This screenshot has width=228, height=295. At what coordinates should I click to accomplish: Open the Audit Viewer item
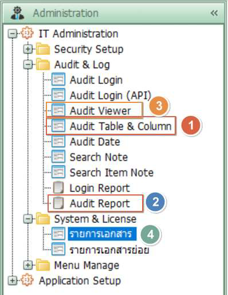[x=100, y=111]
